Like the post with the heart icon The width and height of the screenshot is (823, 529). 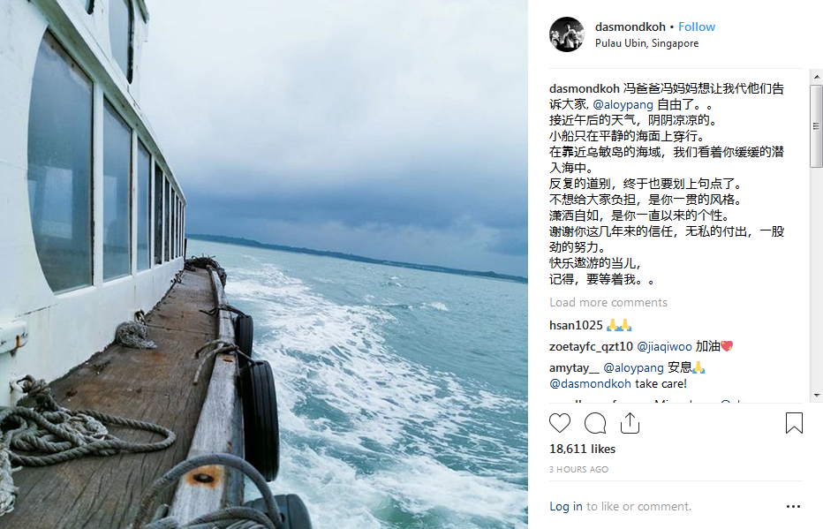point(560,423)
